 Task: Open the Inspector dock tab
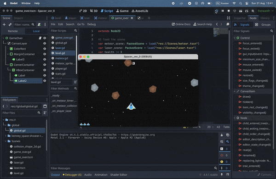(240, 18)
